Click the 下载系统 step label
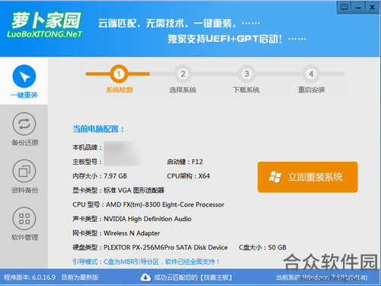This screenshot has height=286, width=381. coord(246,90)
